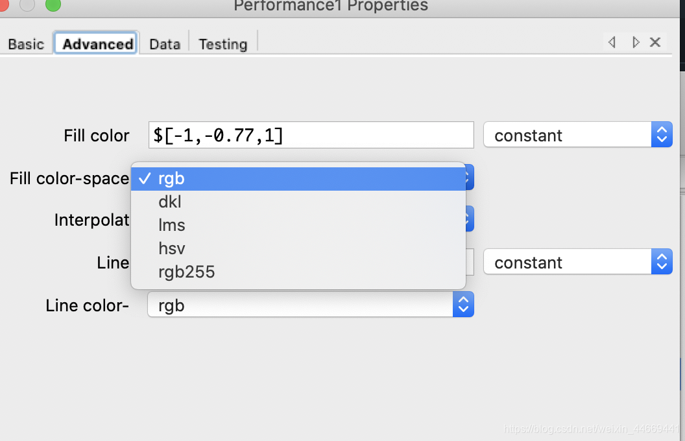The height and width of the screenshot is (441, 685).
Task: Select the Advanced tab
Action: (97, 44)
